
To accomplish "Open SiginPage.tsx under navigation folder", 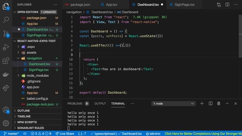I will pyautogui.click(x=37, y=70).
